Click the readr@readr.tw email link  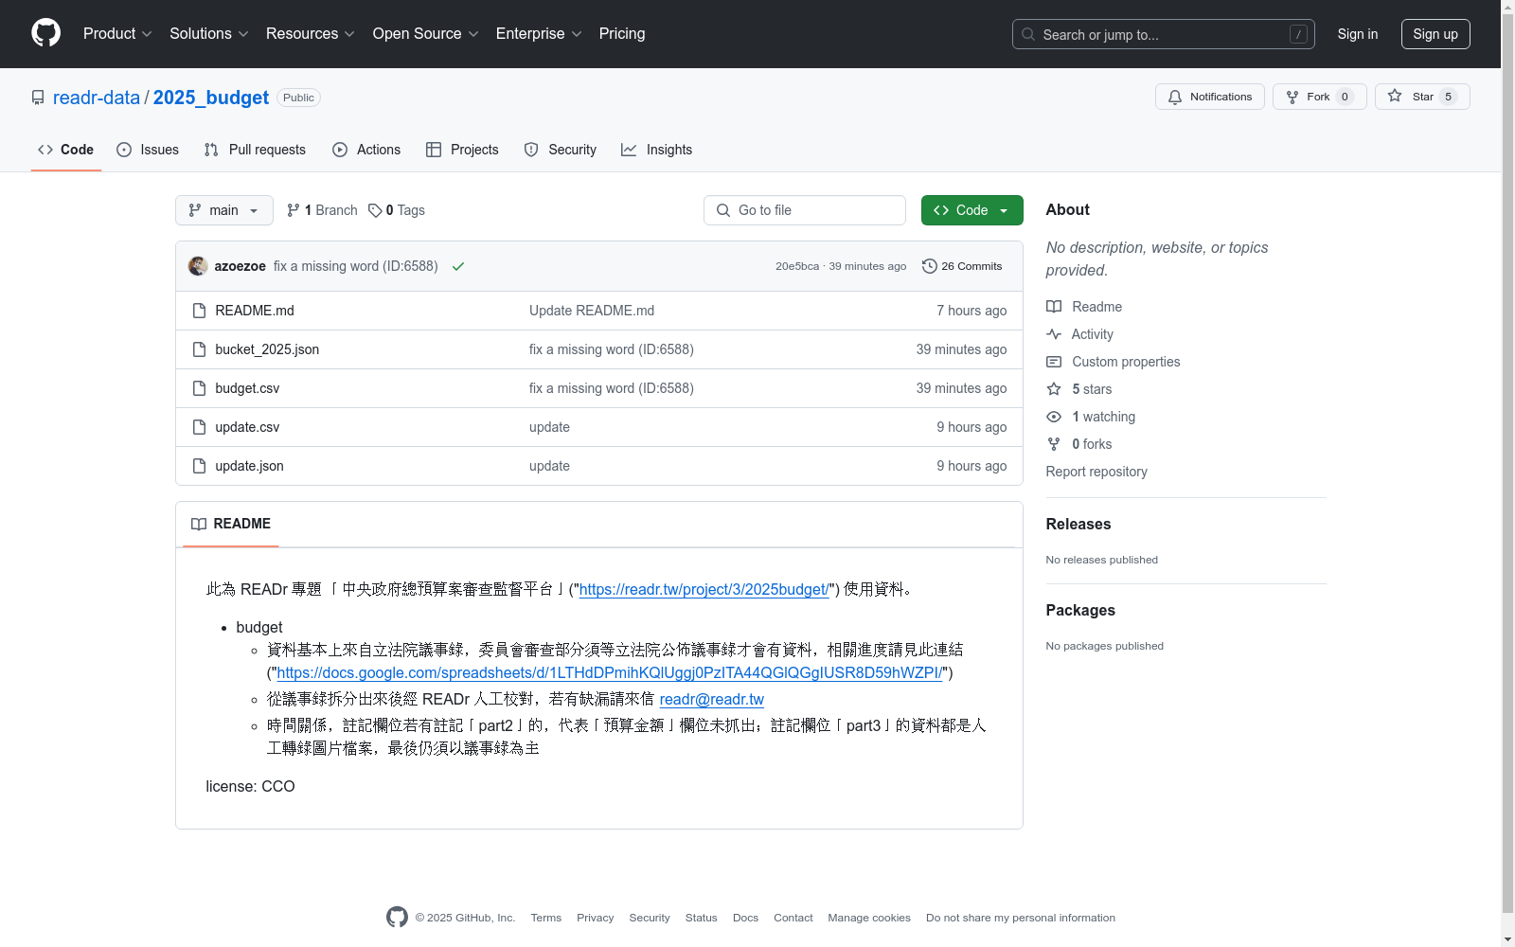point(712,699)
